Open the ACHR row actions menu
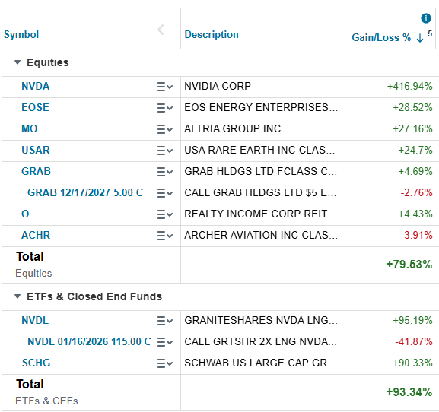439x412 pixels. [164, 236]
